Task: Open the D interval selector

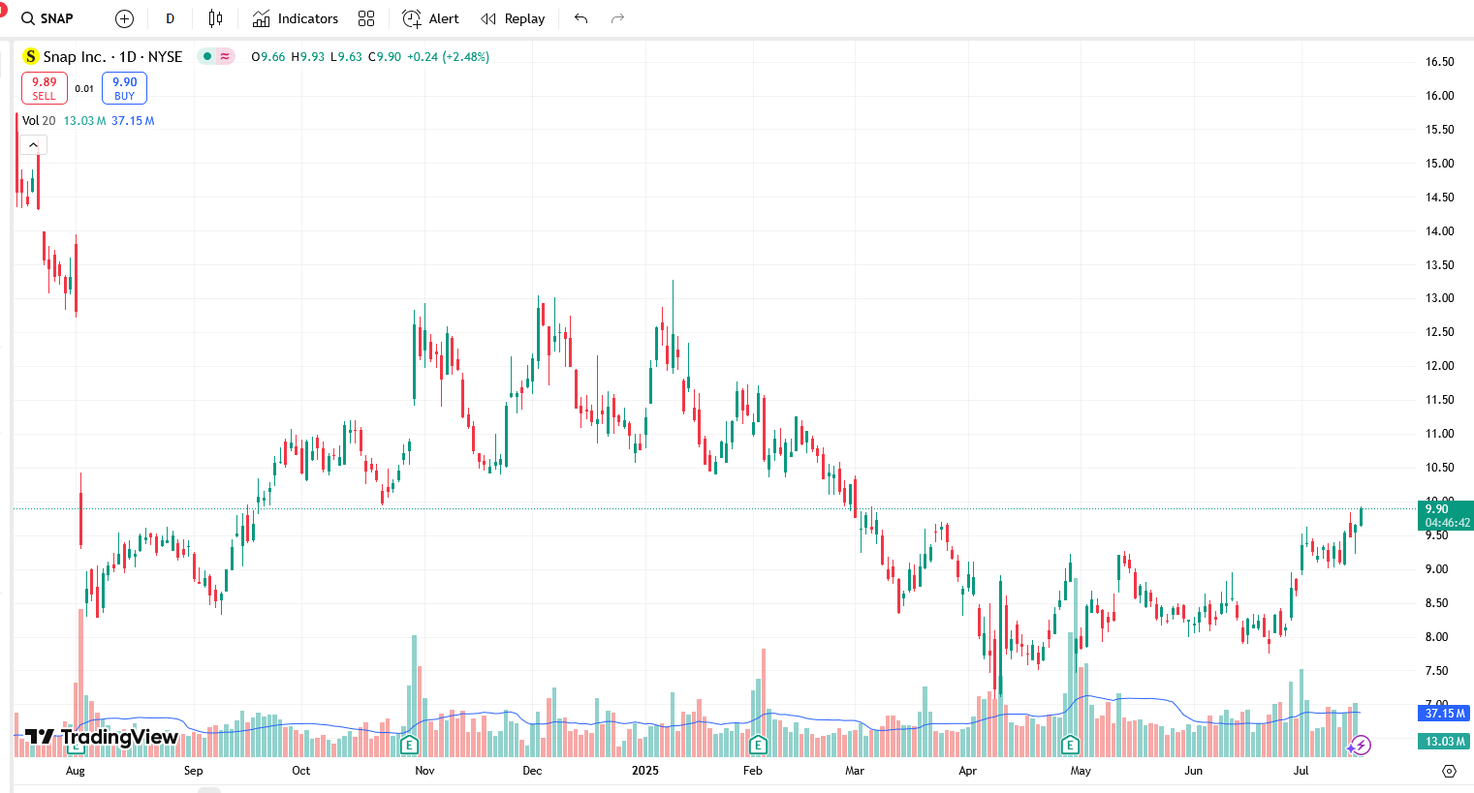Action: point(171,18)
